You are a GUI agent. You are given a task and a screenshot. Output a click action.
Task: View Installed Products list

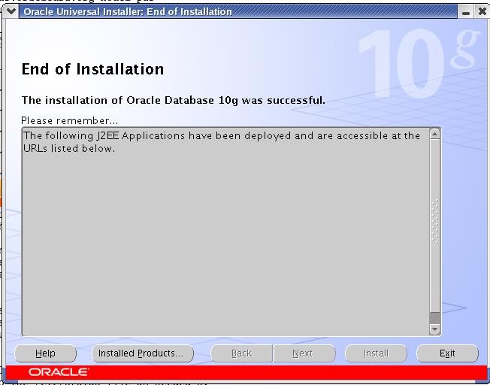pos(143,353)
